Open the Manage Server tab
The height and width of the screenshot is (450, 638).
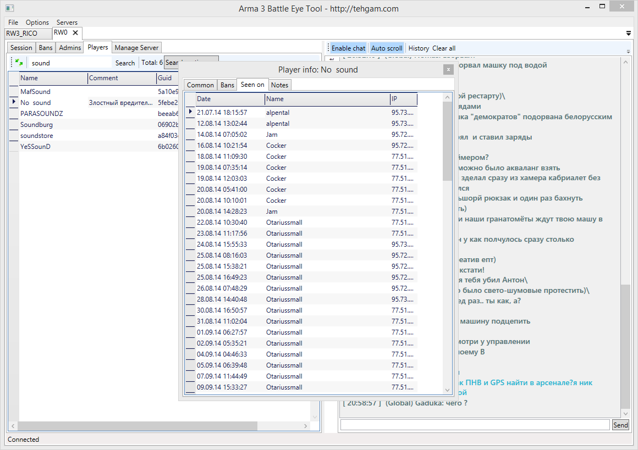[136, 48]
